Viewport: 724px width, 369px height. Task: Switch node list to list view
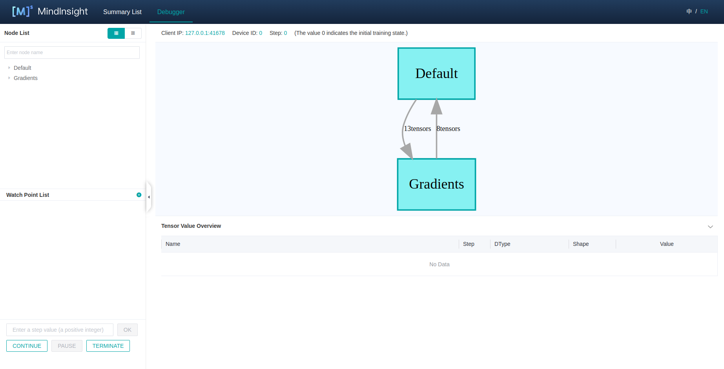[x=133, y=33]
